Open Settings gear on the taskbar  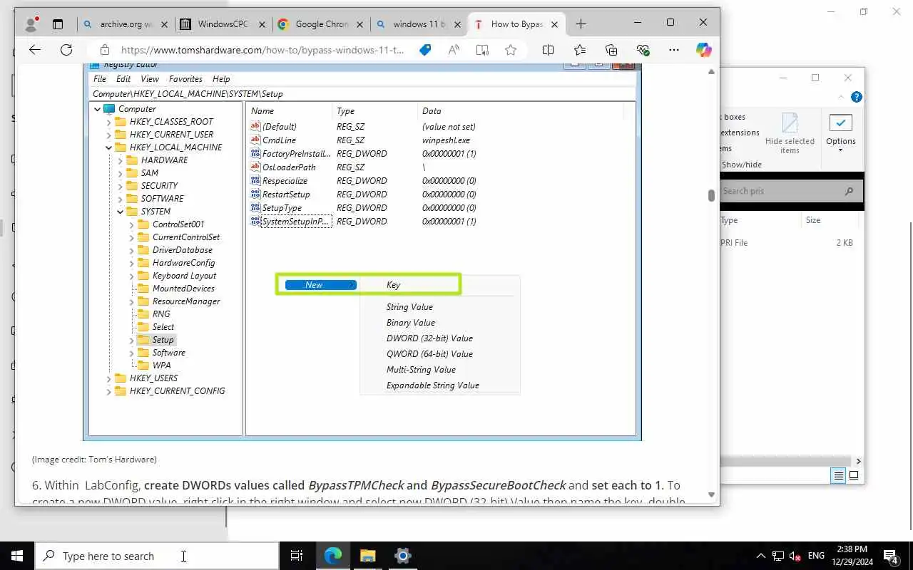(x=402, y=556)
